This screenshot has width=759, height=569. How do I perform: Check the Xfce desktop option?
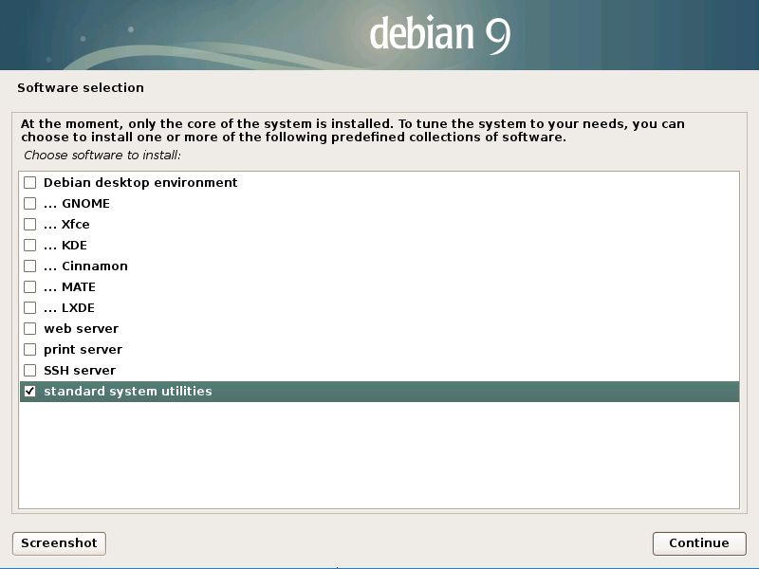(x=30, y=224)
